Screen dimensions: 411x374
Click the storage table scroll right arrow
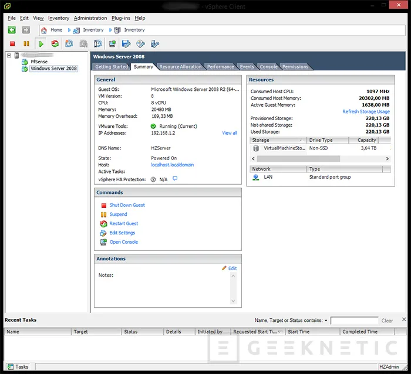(x=387, y=159)
